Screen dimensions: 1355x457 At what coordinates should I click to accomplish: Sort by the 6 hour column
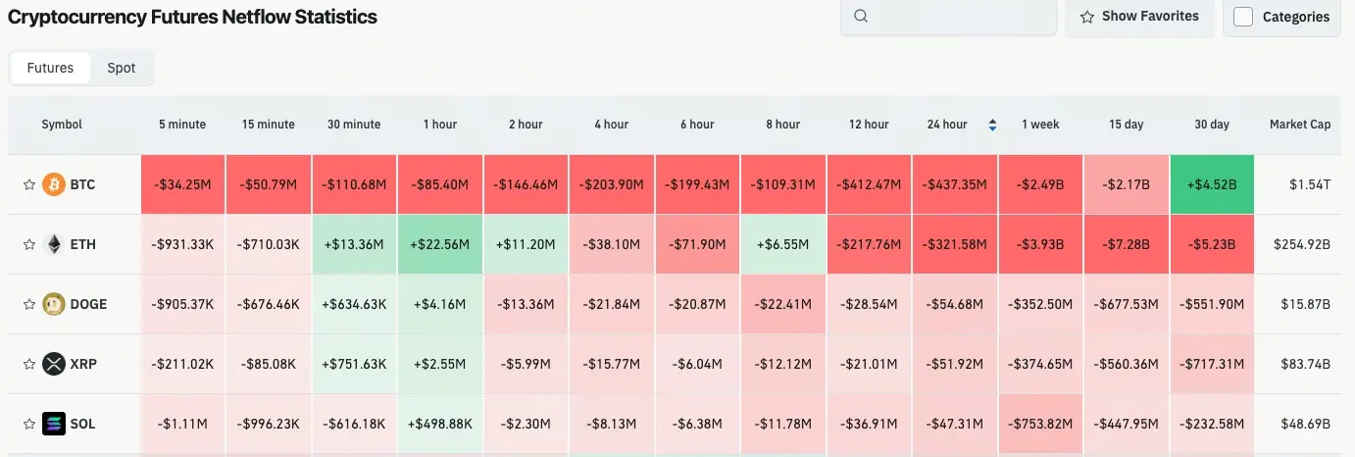click(697, 125)
